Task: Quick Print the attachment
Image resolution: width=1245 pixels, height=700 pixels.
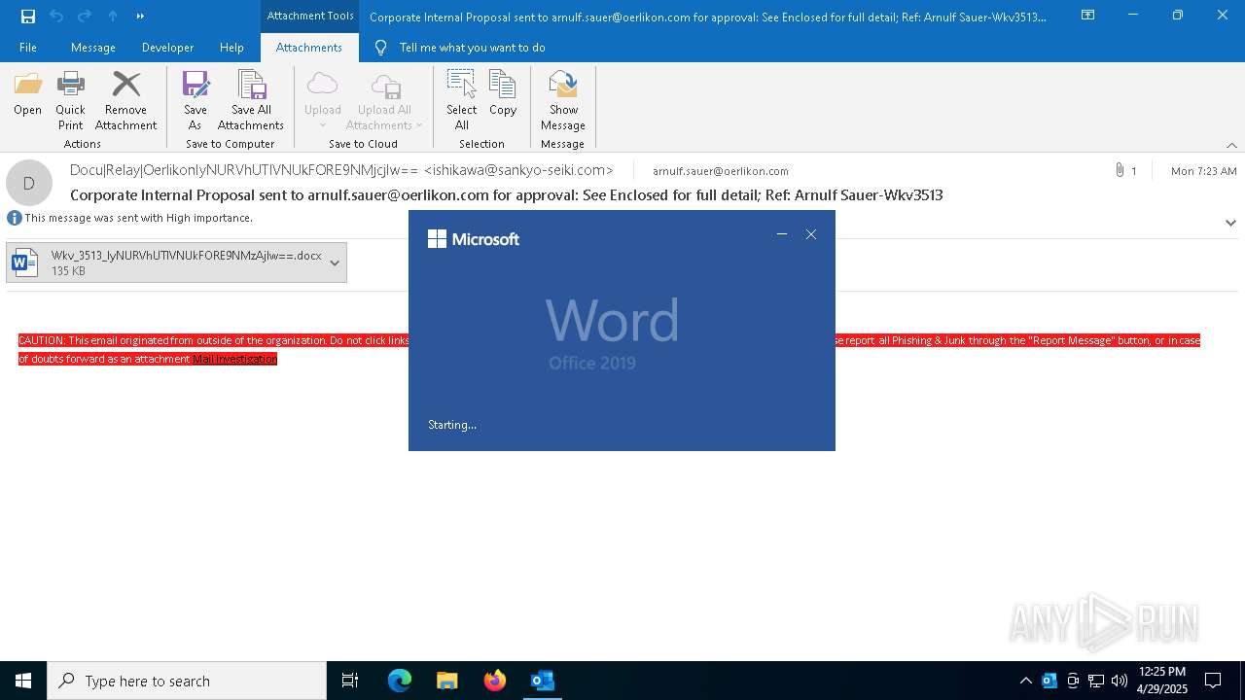Action: coord(70,100)
